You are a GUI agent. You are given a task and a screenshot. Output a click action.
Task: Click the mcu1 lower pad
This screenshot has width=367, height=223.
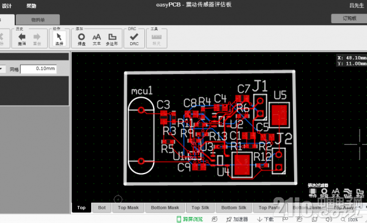(141, 161)
